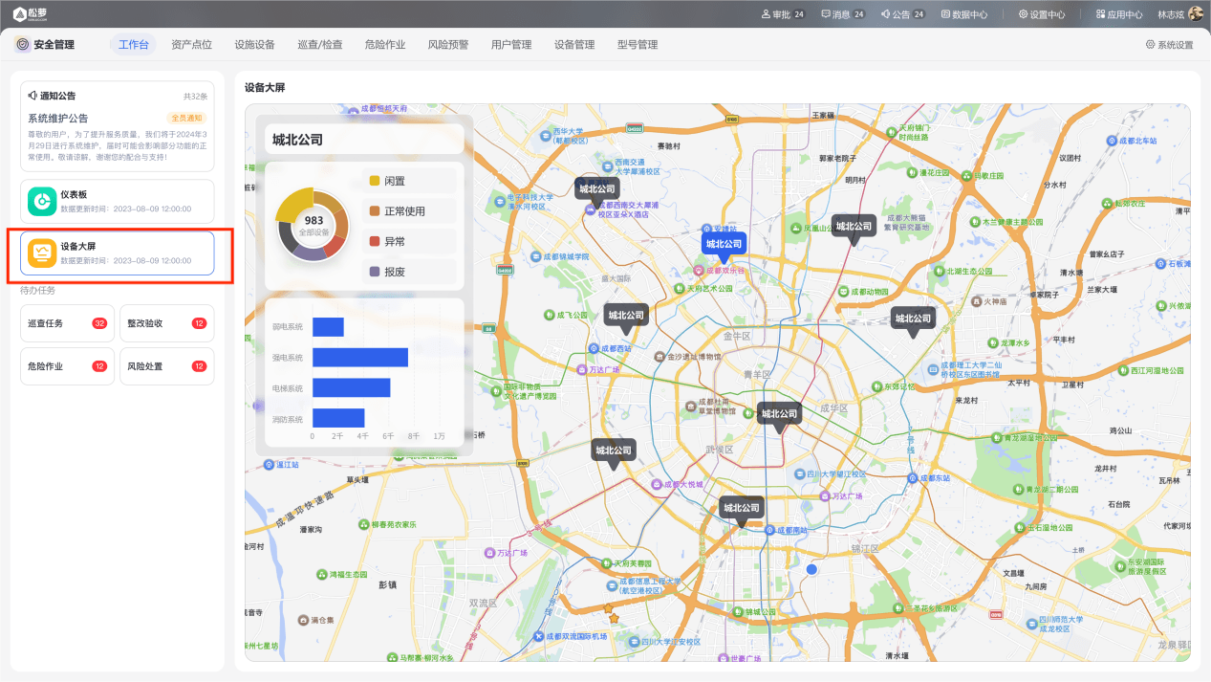Open 危险作业 todo card with badge 12
1211x682 pixels.
(x=67, y=366)
